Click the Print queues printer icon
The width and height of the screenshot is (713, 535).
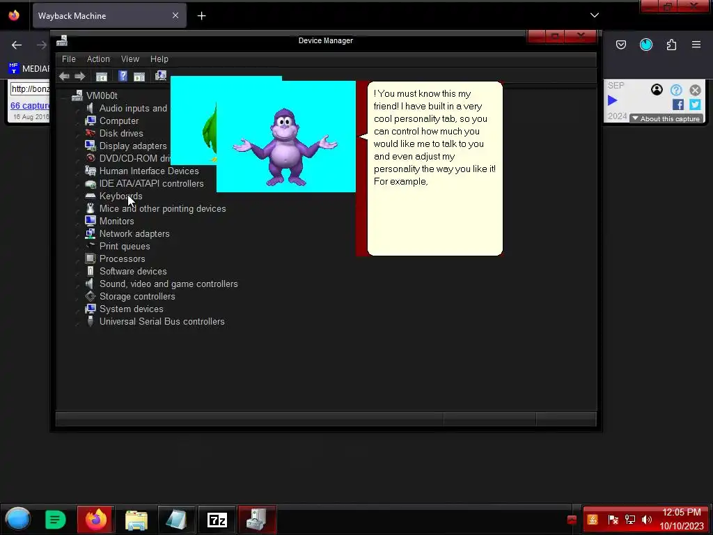pyautogui.click(x=90, y=246)
